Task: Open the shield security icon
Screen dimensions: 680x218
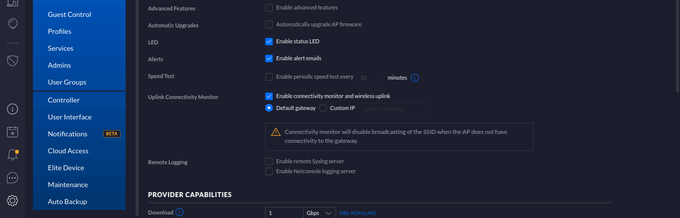Action: [12, 61]
